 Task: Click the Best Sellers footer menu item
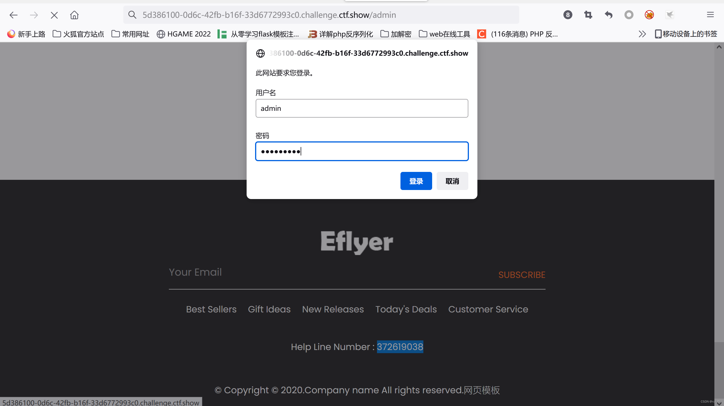(x=211, y=309)
